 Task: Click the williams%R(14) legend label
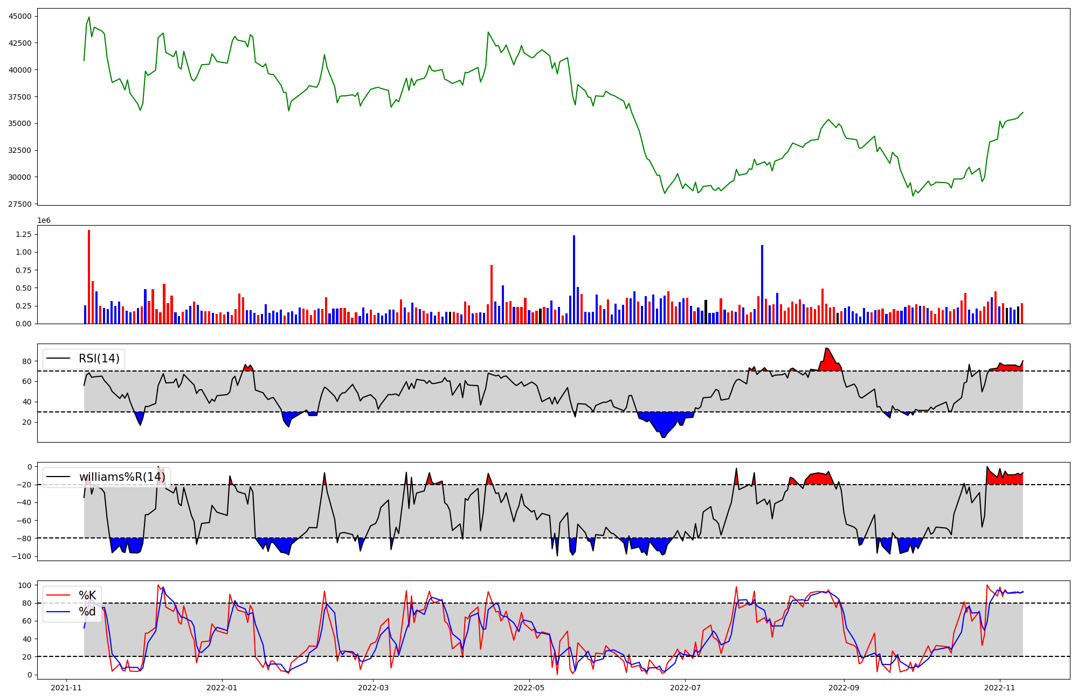pyautogui.click(x=121, y=477)
